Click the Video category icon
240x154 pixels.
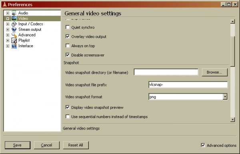pos(14,18)
